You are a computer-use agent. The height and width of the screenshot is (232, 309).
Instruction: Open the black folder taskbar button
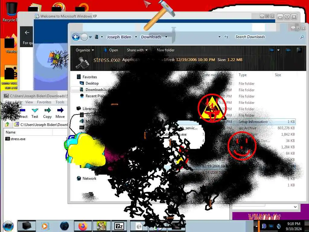click(27, 226)
